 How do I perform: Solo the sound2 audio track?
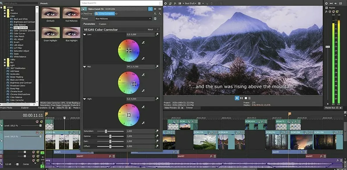pos(38,156)
